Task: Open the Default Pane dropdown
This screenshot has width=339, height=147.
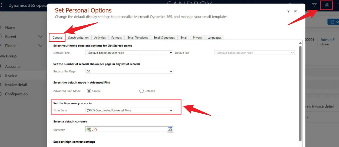Action: (x=129, y=53)
